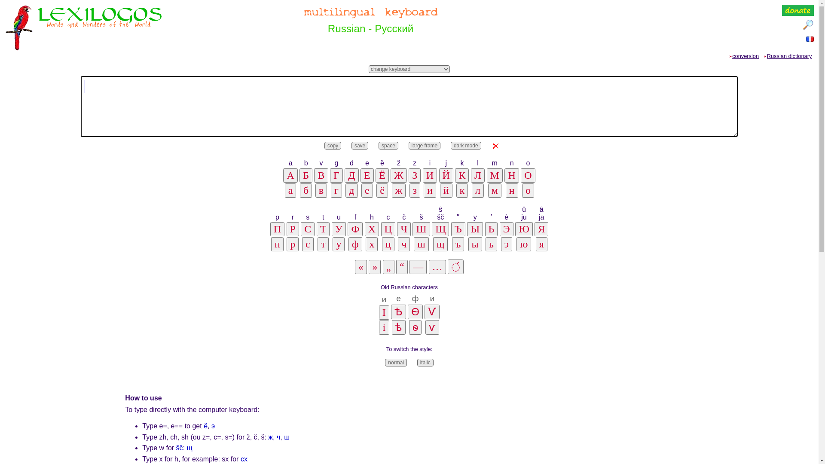Insert capital letter Ь

[x=491, y=229]
